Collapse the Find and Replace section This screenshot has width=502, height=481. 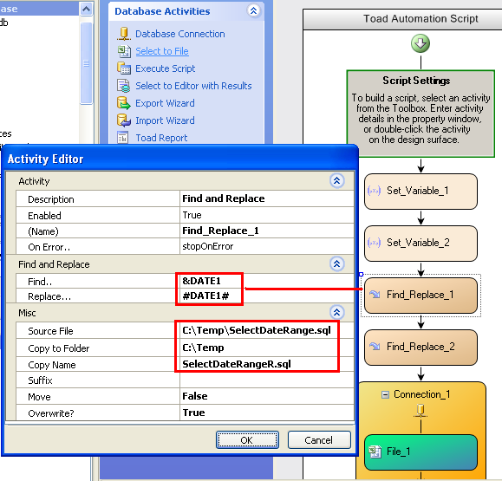tap(336, 264)
